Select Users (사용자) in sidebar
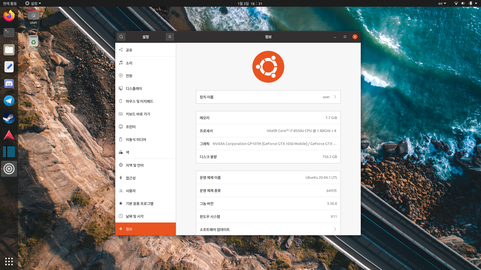The height and width of the screenshot is (270, 481). (x=145, y=191)
